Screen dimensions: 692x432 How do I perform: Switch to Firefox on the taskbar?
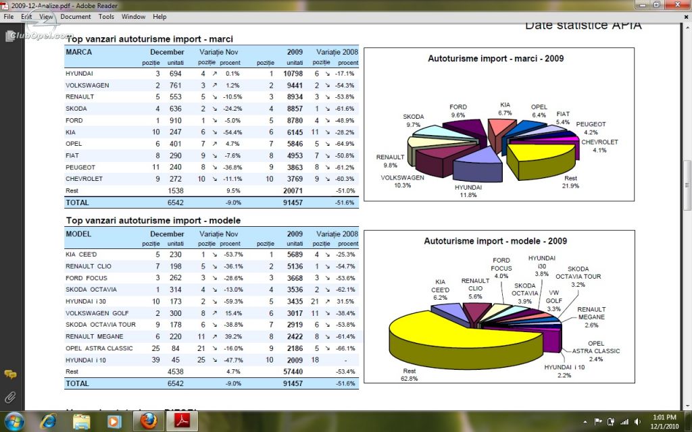pos(149,421)
